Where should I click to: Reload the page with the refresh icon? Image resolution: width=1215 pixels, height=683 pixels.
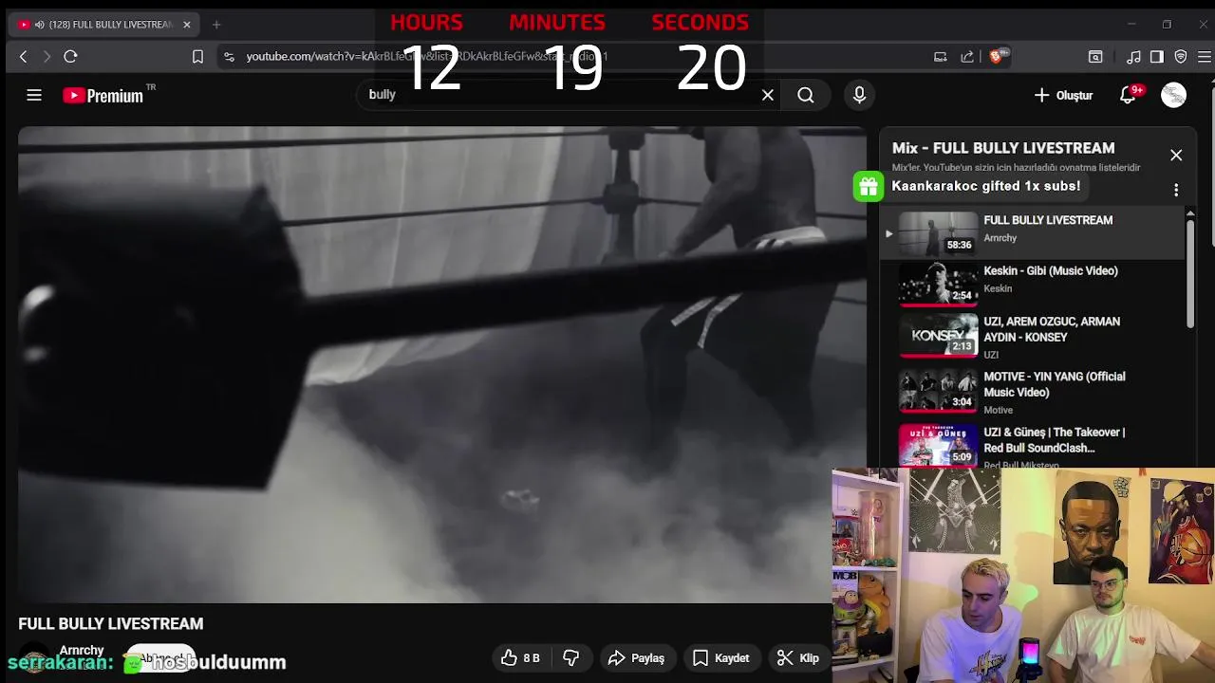tap(70, 57)
